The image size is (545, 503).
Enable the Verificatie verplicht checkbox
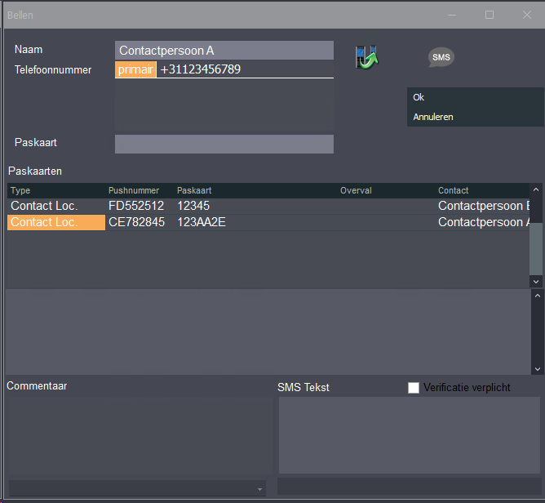click(x=414, y=388)
